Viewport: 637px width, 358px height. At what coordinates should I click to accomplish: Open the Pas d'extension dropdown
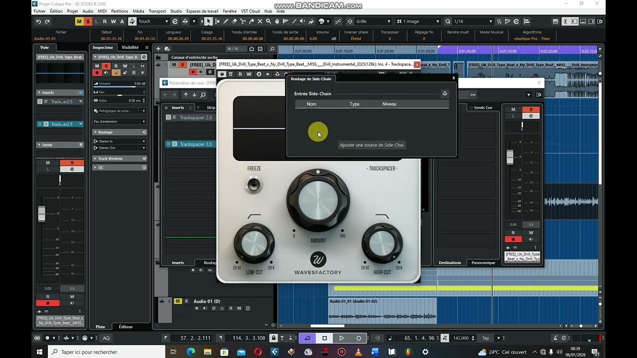[x=120, y=121]
